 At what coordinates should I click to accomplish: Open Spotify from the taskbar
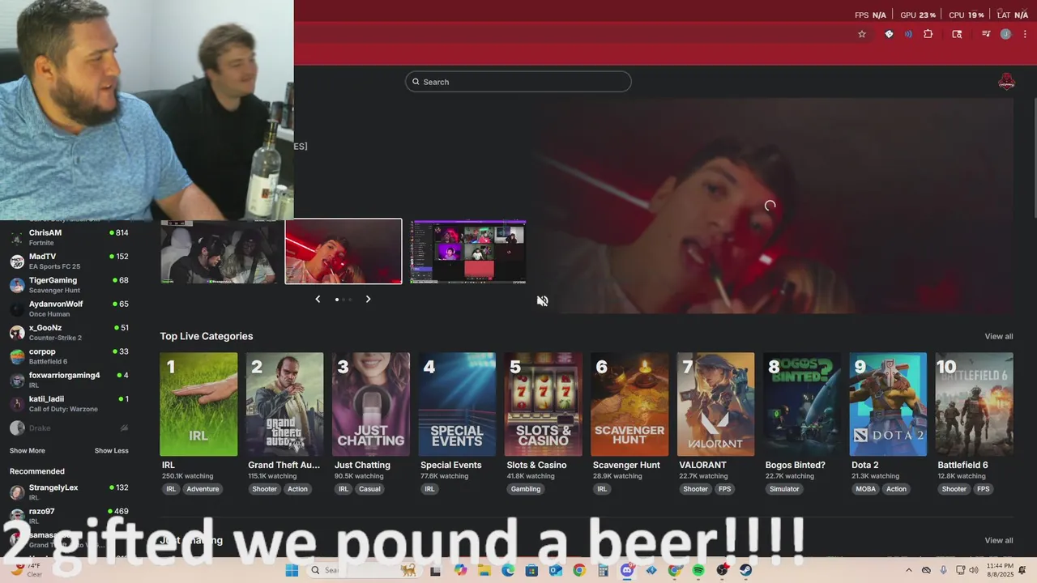tap(698, 570)
